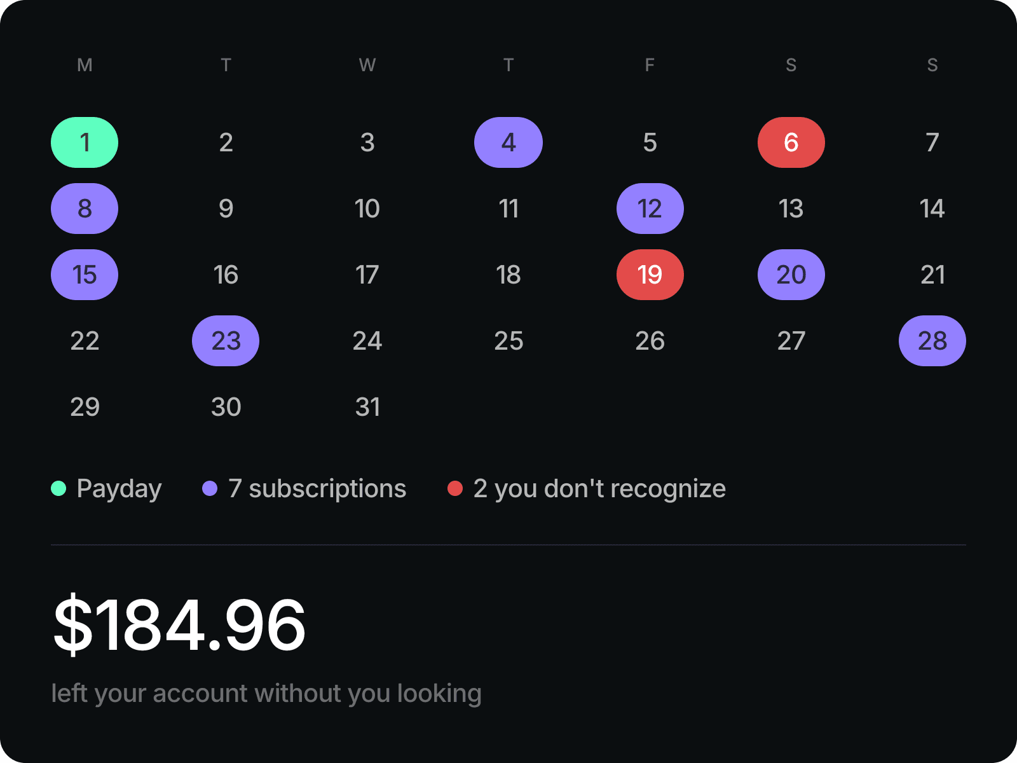The height and width of the screenshot is (763, 1017).
Task: Click the purple subscriptions legend dot
Action: (210, 488)
